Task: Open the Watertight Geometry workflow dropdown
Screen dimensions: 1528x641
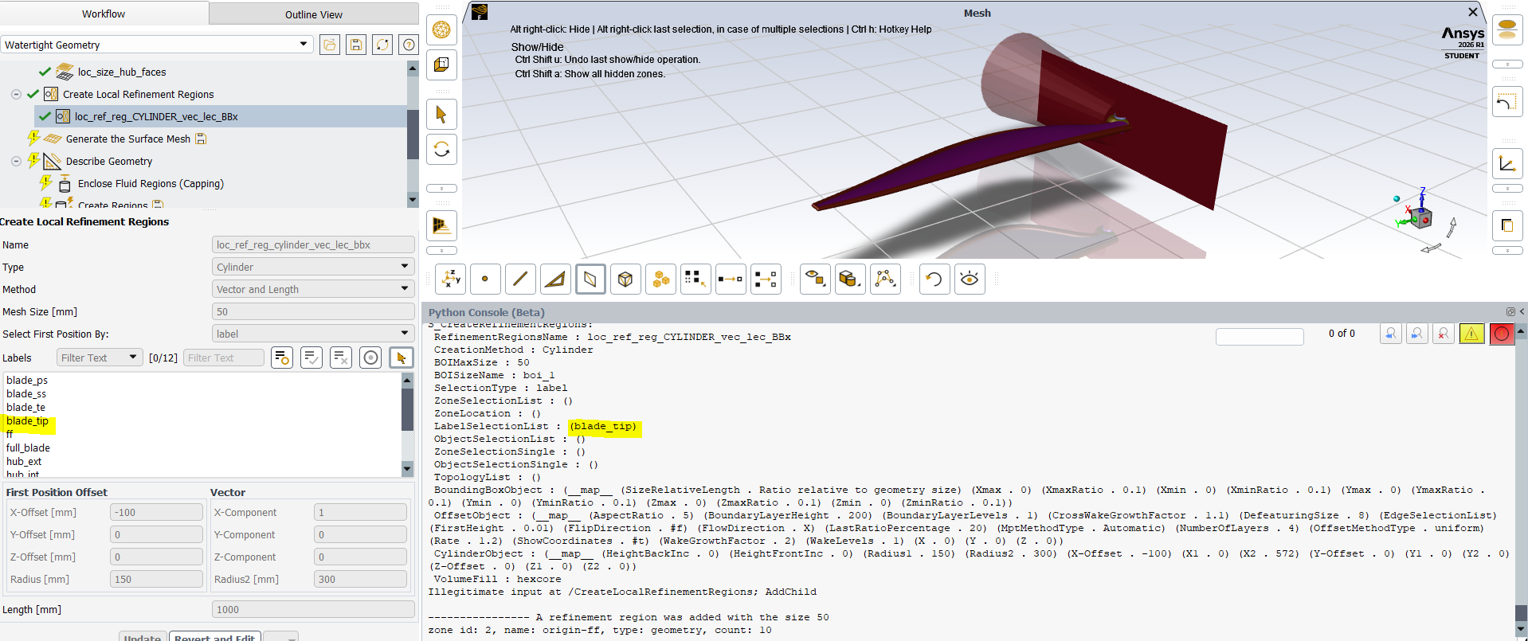Action: (x=156, y=45)
